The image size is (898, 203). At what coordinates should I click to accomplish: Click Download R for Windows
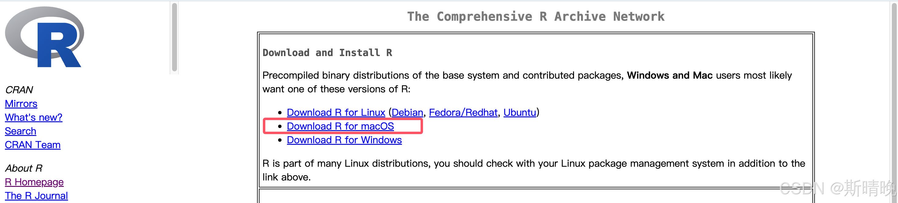(344, 140)
